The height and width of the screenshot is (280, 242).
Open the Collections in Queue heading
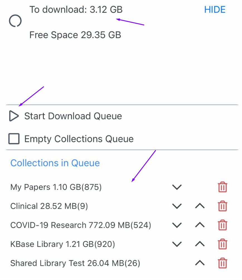pyautogui.click(x=55, y=163)
